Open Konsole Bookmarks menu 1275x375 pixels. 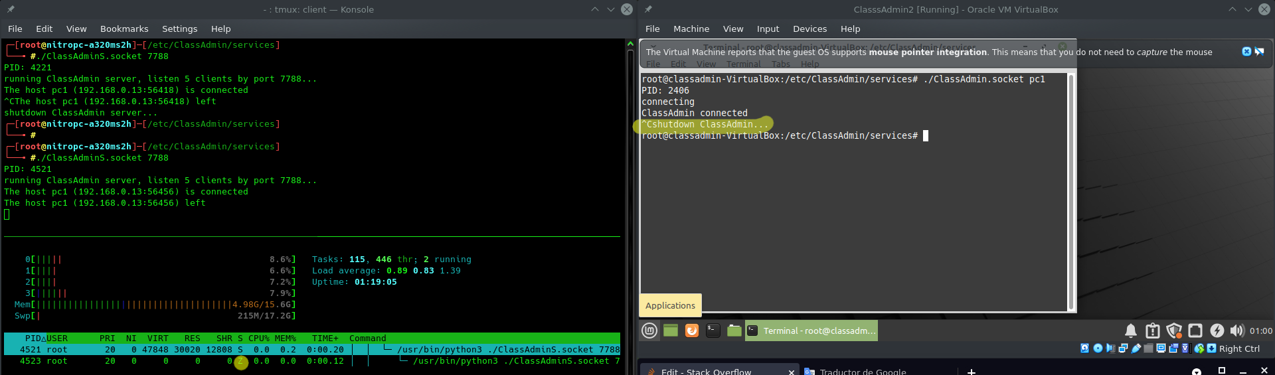pyautogui.click(x=124, y=29)
